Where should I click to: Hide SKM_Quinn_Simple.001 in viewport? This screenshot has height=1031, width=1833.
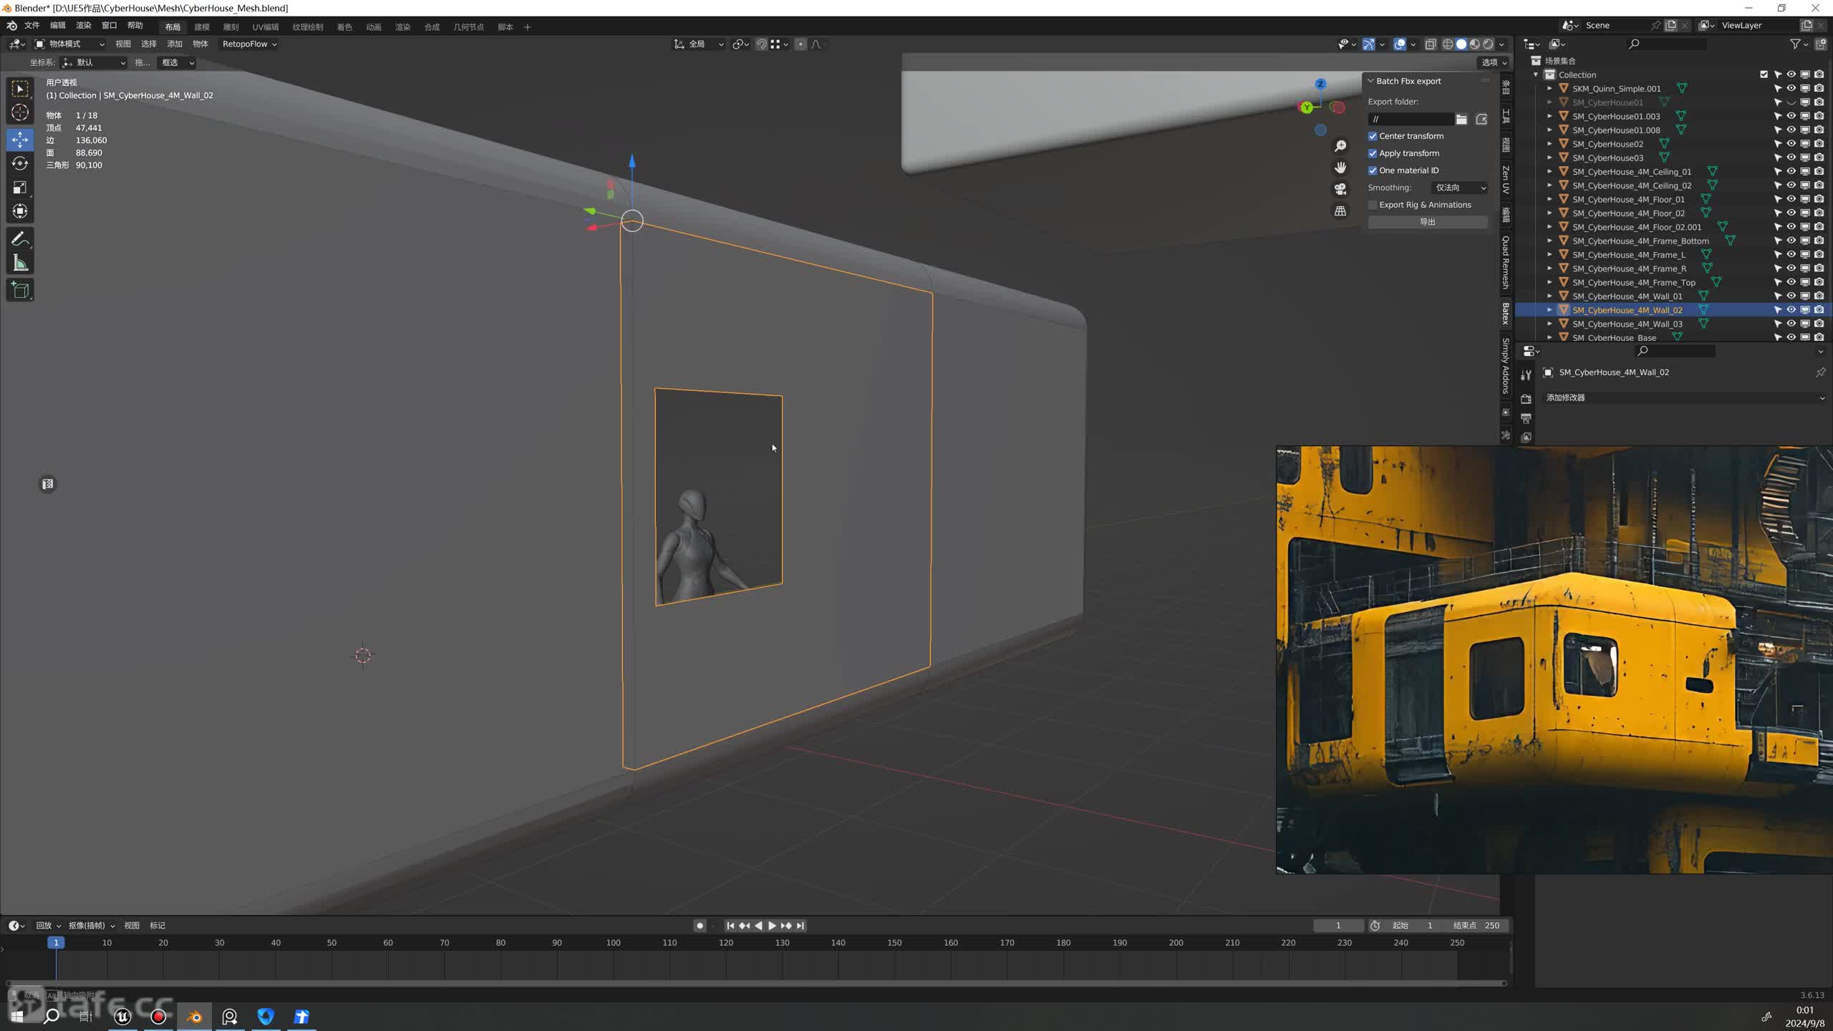click(x=1791, y=89)
